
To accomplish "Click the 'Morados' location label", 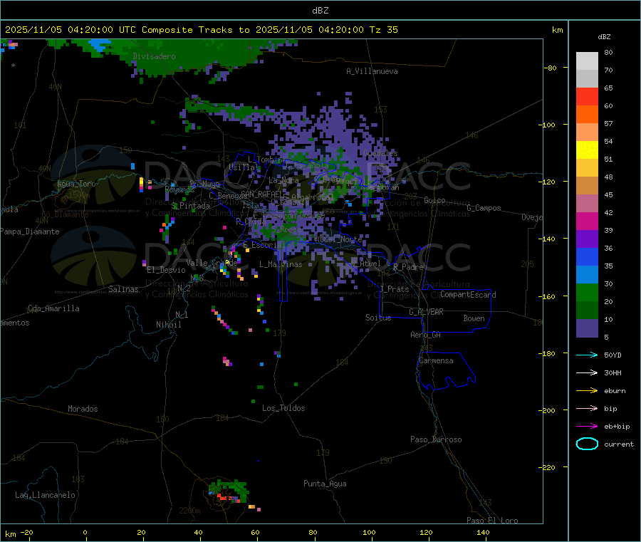I will click(x=83, y=409).
